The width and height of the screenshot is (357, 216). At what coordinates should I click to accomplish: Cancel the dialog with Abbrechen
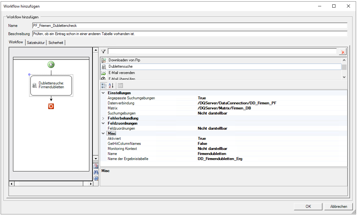coord(339,207)
